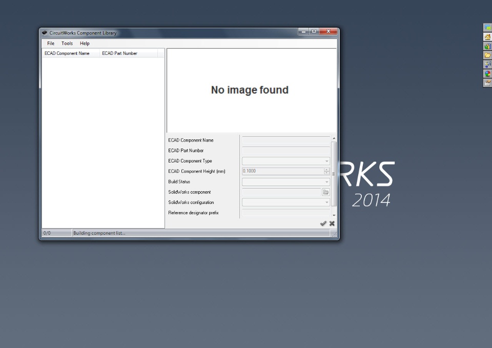Screen dimensions: 492x348
Task: Click the 'SolidWorks component' label
Action: tap(190, 192)
